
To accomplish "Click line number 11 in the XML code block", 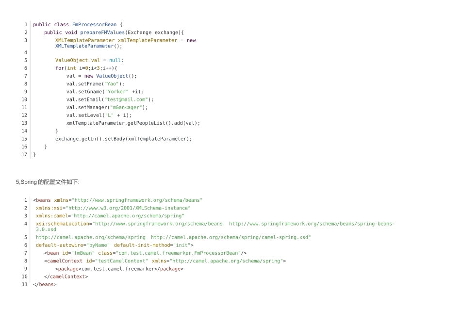I will coord(24,285).
